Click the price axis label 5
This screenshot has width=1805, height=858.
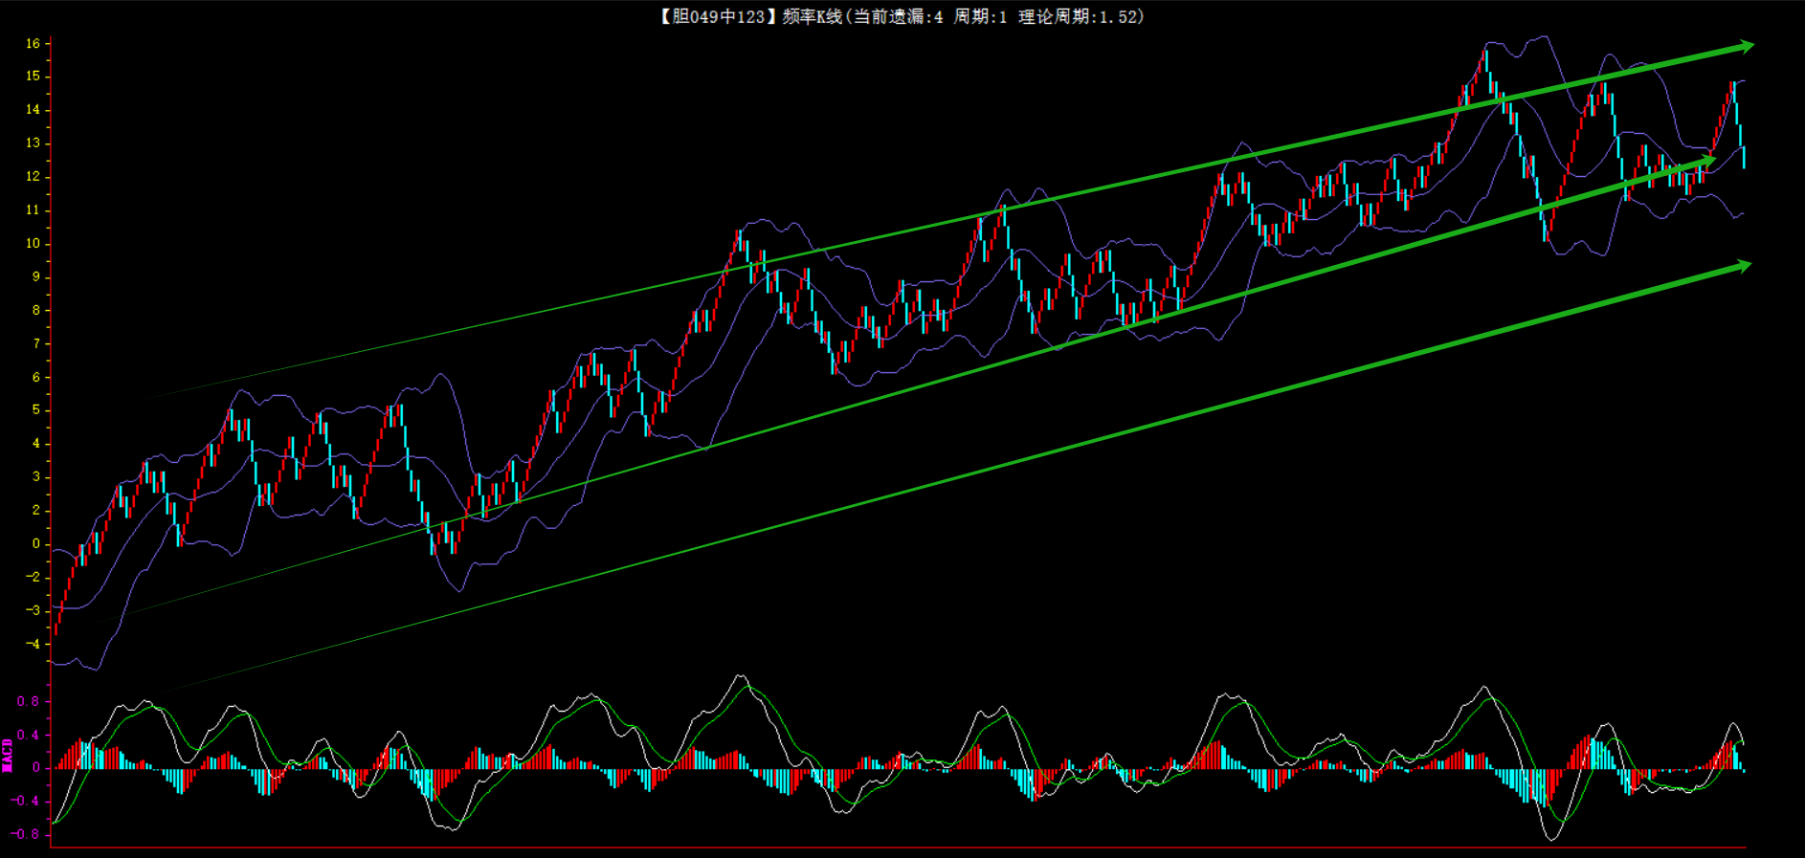click(36, 410)
